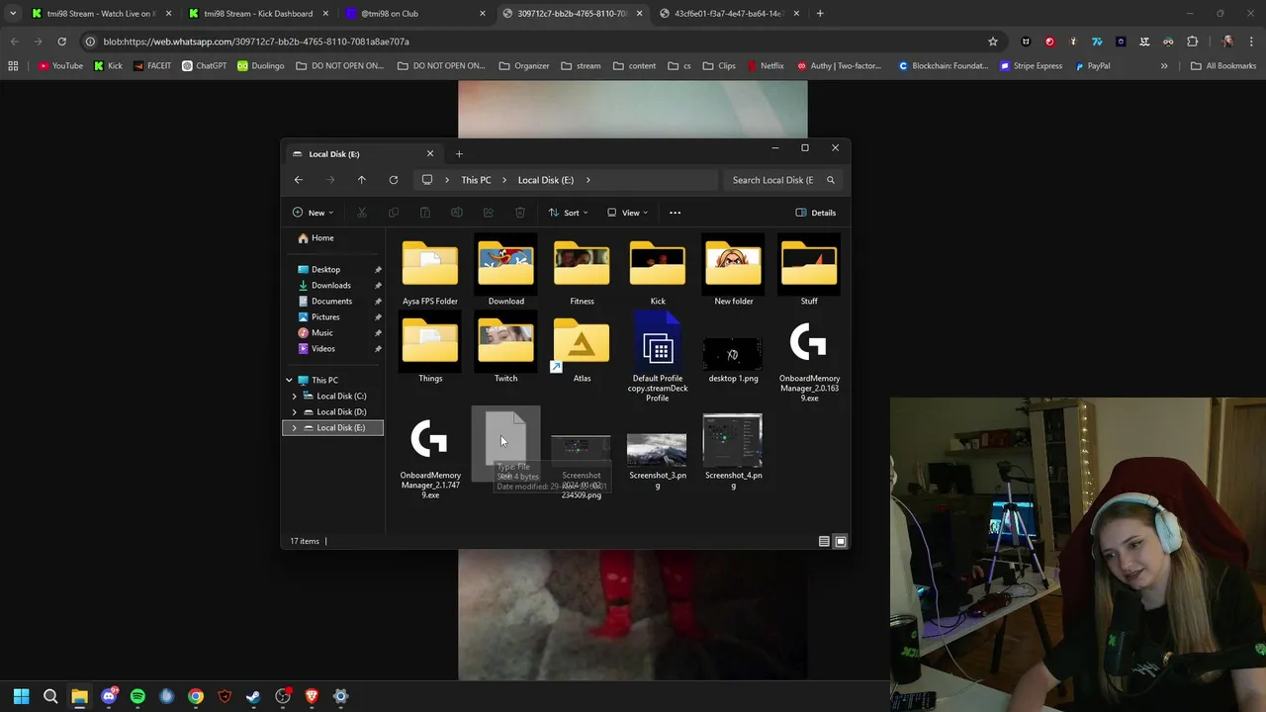Reload the browser page

(61, 42)
